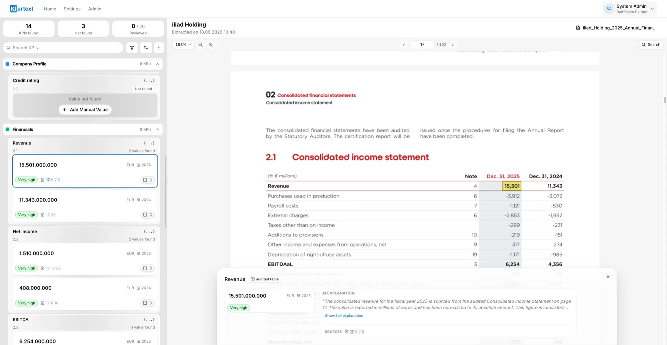Open page 22 source of 1.510.000.000

(58, 268)
